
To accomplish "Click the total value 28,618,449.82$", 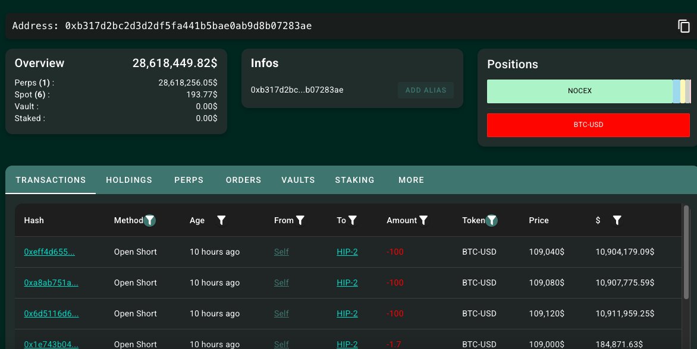I will pyautogui.click(x=175, y=64).
